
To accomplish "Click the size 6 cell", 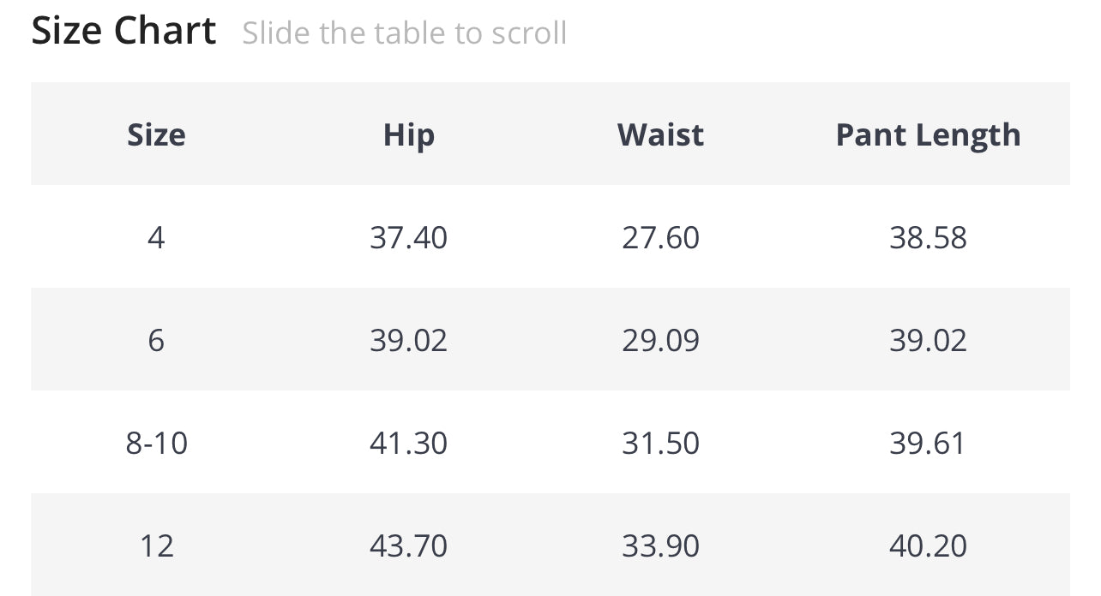I will tap(156, 340).
